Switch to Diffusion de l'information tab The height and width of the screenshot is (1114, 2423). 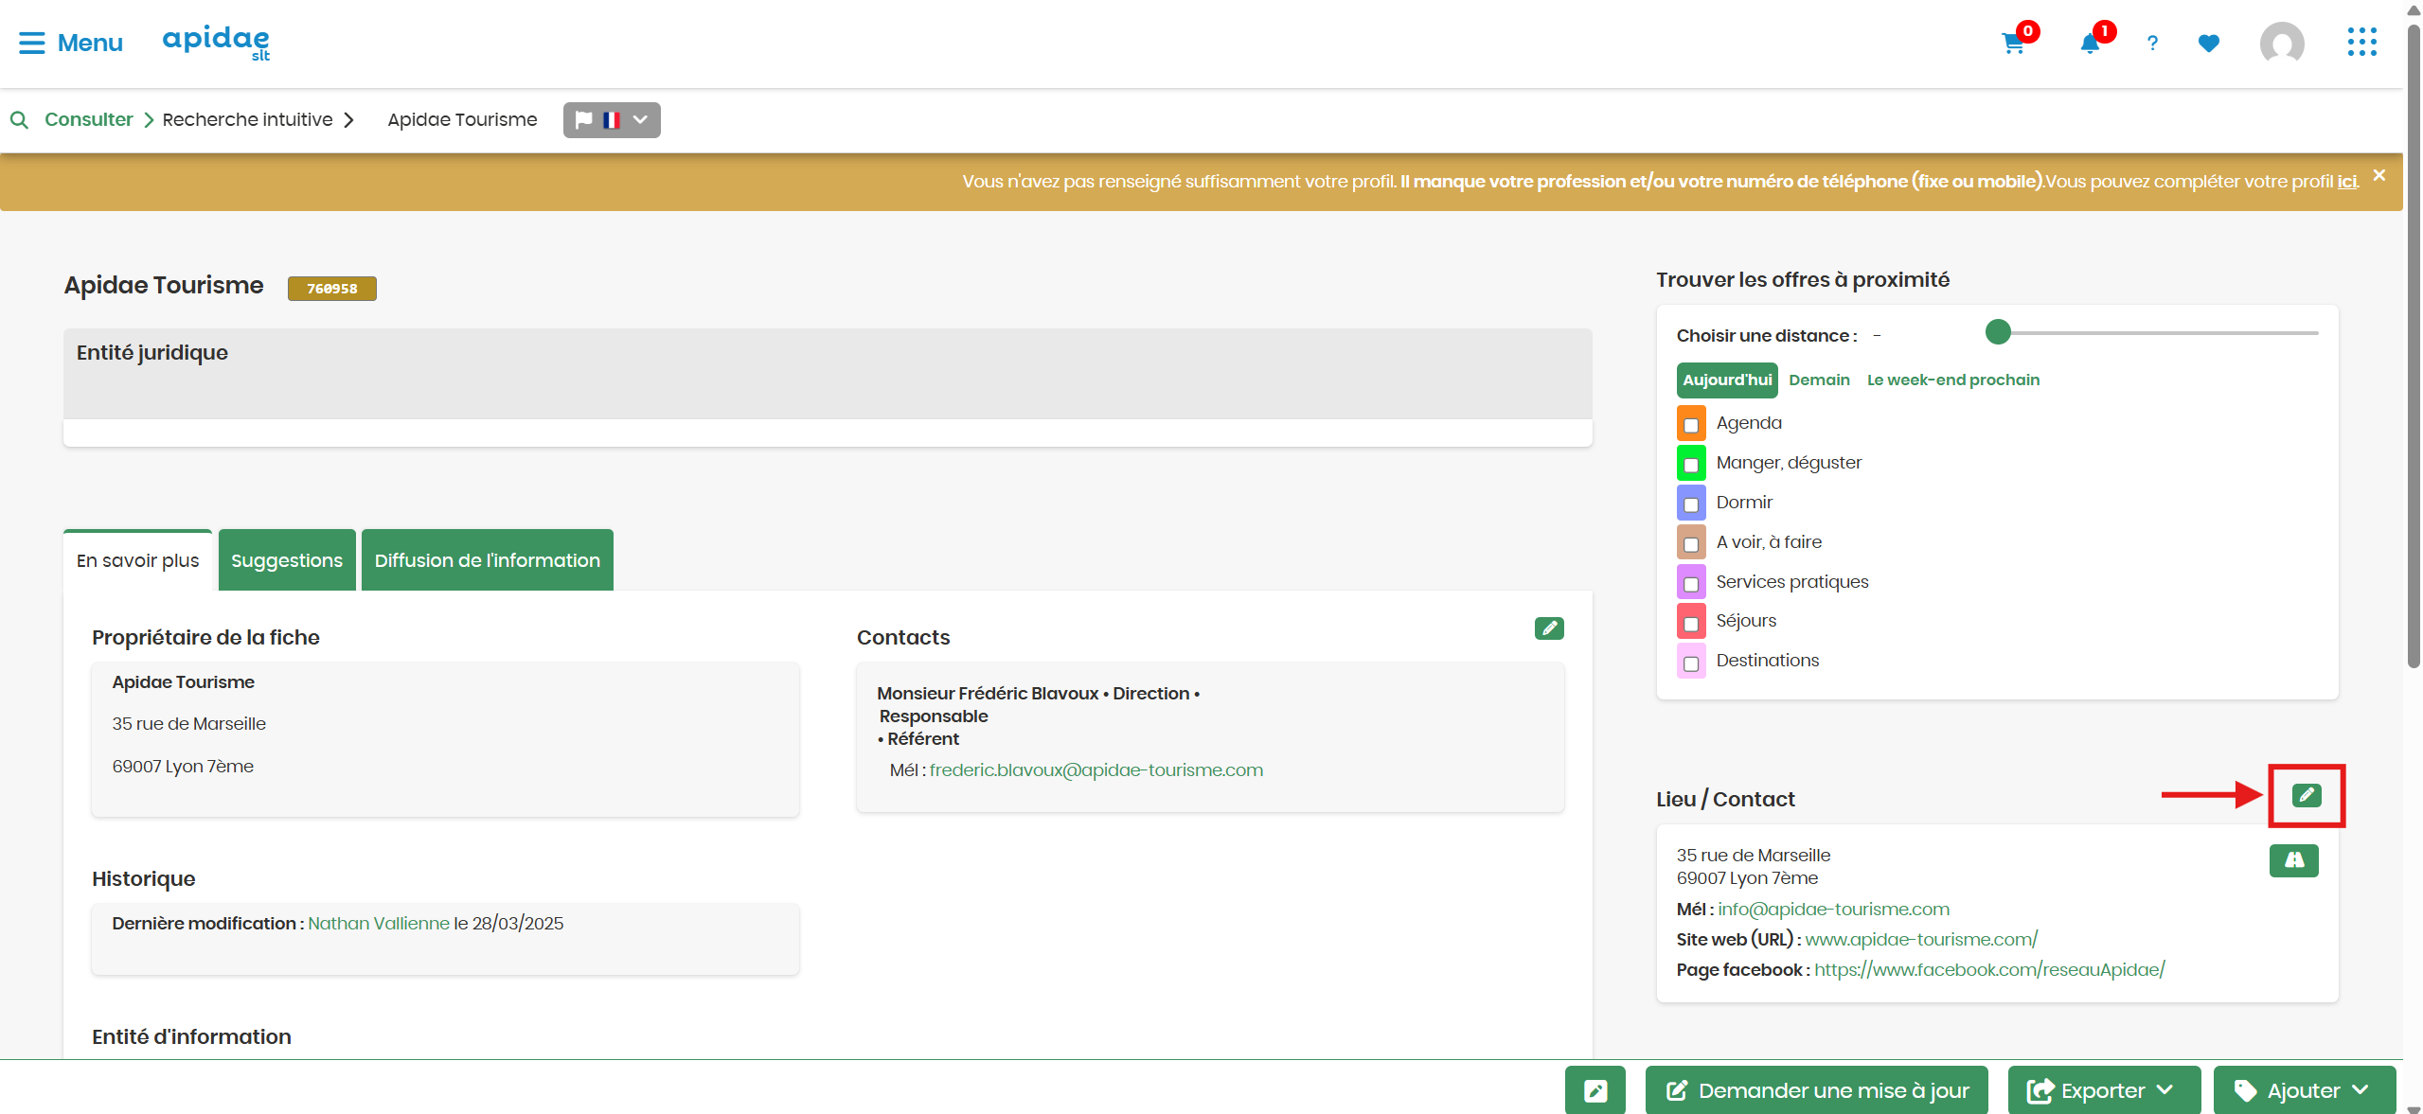click(487, 560)
